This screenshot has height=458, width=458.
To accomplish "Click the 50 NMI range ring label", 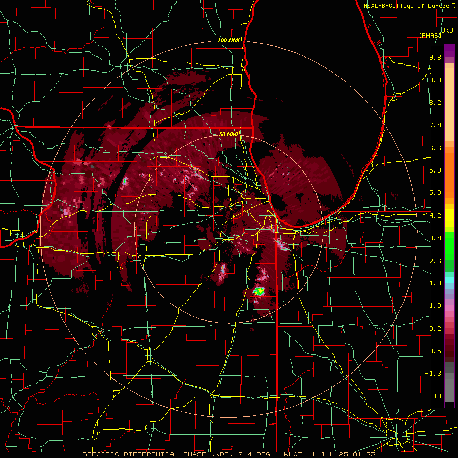I will point(228,134).
